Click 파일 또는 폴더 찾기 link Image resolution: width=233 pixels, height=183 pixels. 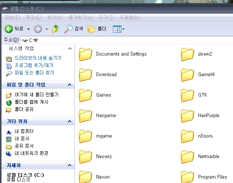[x=34, y=72]
